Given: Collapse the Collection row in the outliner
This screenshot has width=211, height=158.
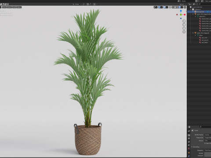Looking at the screenshot, I should 191,9.
